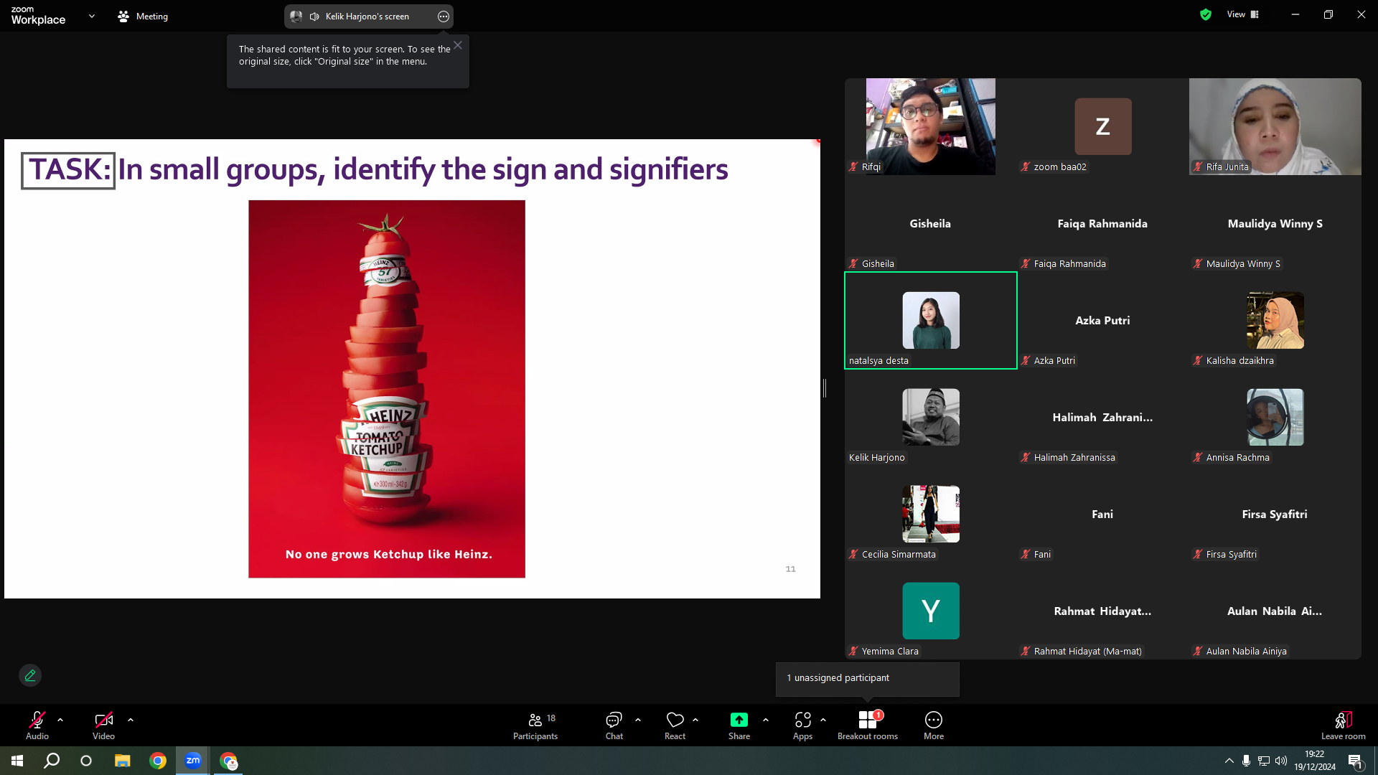Screen dimensions: 1378x775
Task: Select Kalisha dzaikhra's participant tile
Action: pos(1275,320)
